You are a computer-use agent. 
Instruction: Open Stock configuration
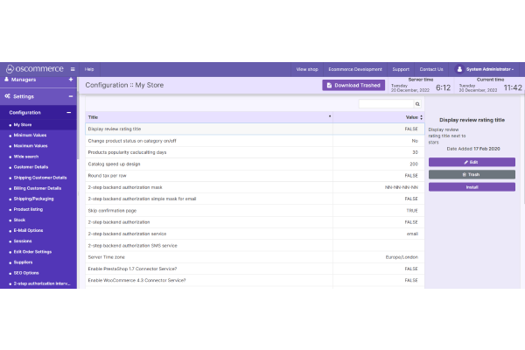[x=19, y=220]
